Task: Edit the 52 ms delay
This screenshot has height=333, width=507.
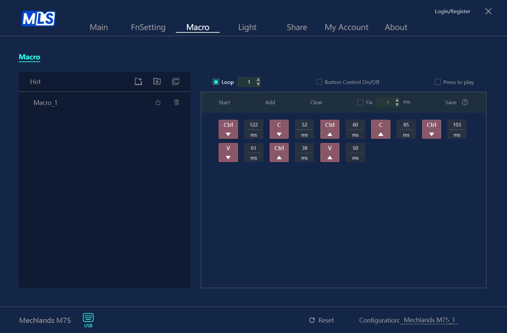Action: click(305, 129)
